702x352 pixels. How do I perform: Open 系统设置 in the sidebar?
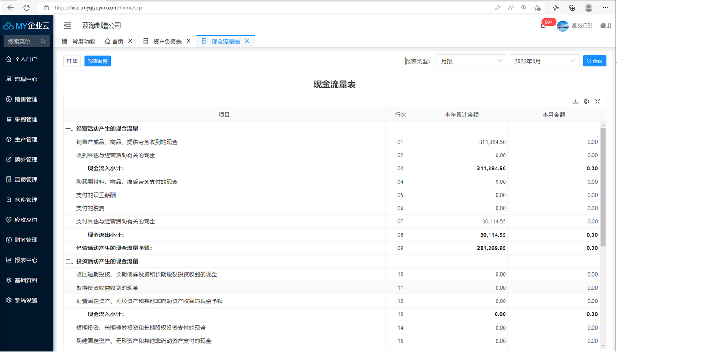point(27,301)
